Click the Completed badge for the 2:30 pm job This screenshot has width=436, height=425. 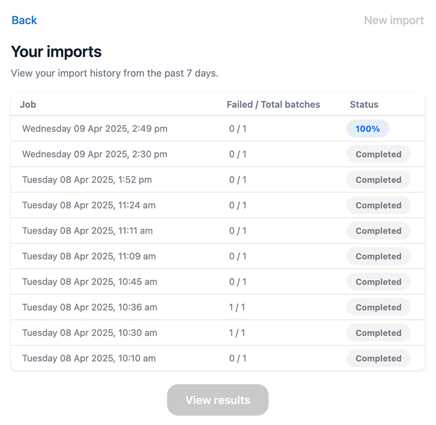pyautogui.click(x=378, y=154)
